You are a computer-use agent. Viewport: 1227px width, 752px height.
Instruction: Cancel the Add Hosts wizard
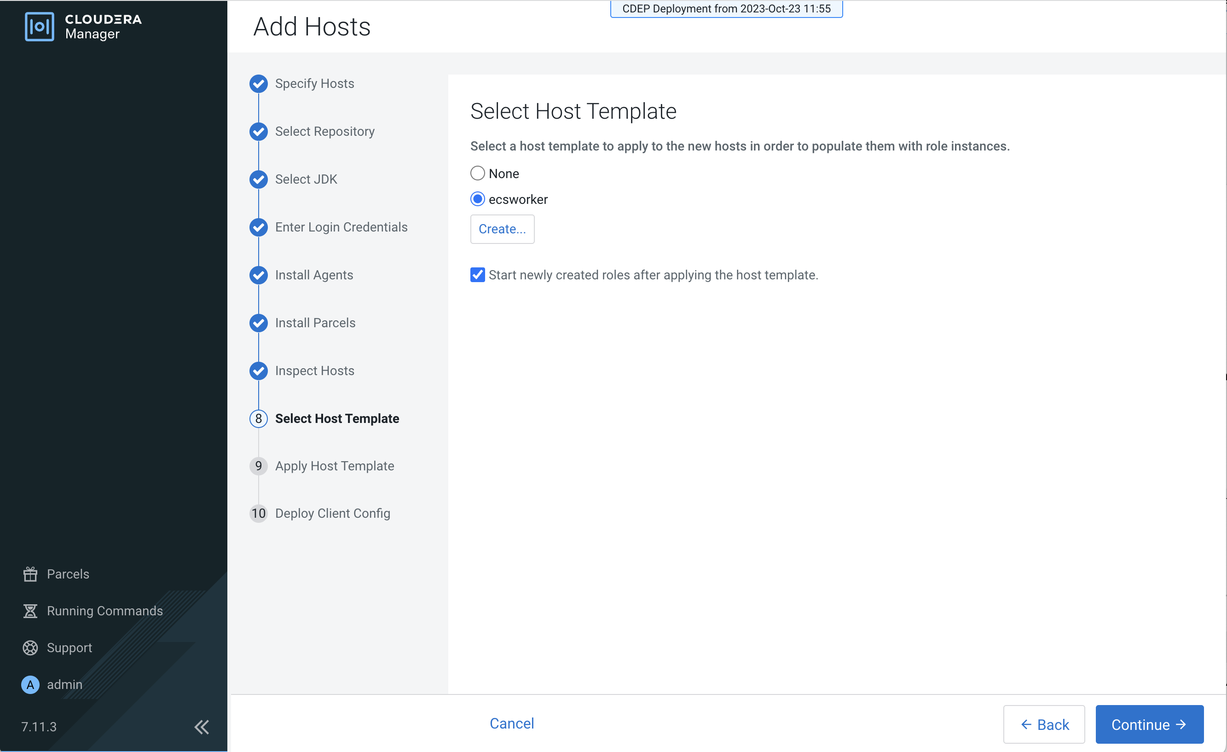[511, 723]
